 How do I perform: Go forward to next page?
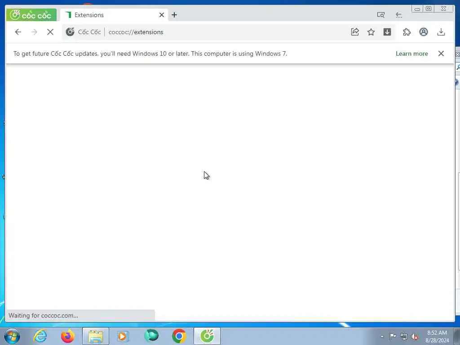pos(34,32)
